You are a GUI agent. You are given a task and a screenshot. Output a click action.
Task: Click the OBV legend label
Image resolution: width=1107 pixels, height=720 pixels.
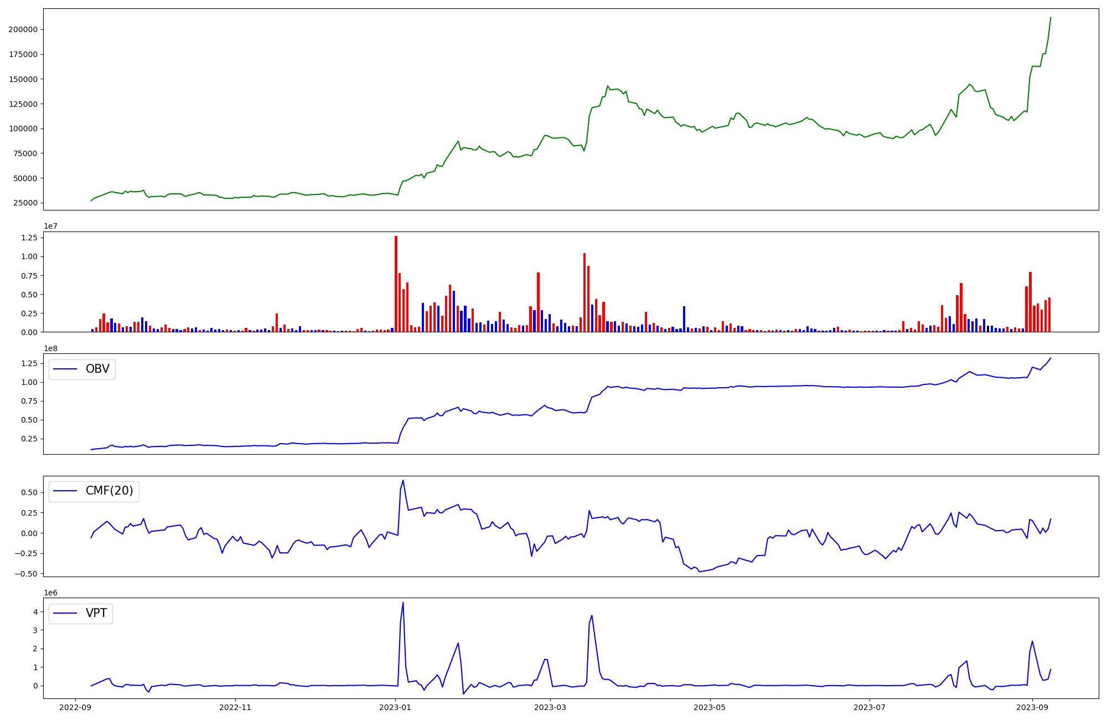97,369
